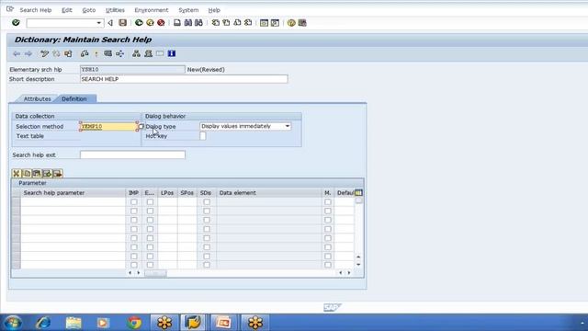This screenshot has height=331, width=588.
Task: Open the Utilities menu
Action: click(115, 10)
